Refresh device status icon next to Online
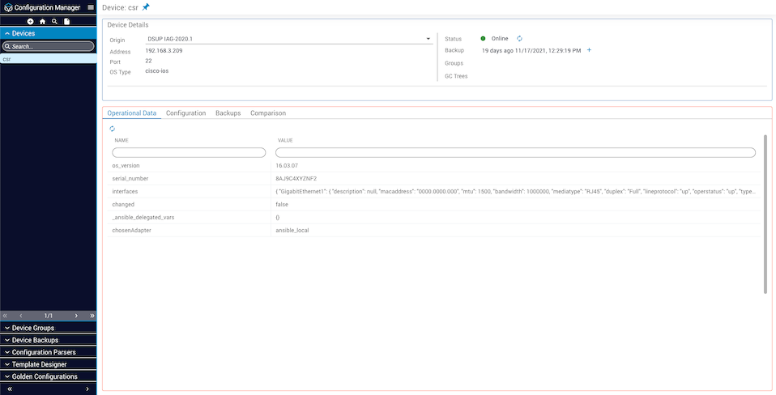This screenshot has width=776, height=395. tap(519, 38)
